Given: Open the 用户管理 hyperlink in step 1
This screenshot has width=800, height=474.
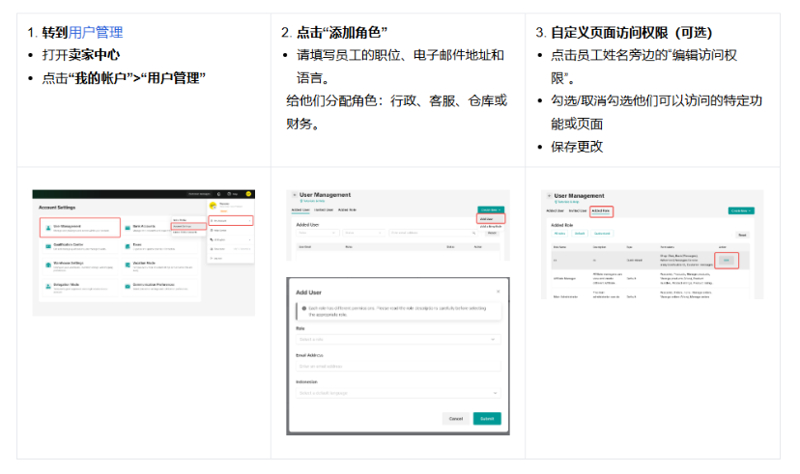Looking at the screenshot, I should pos(96,32).
